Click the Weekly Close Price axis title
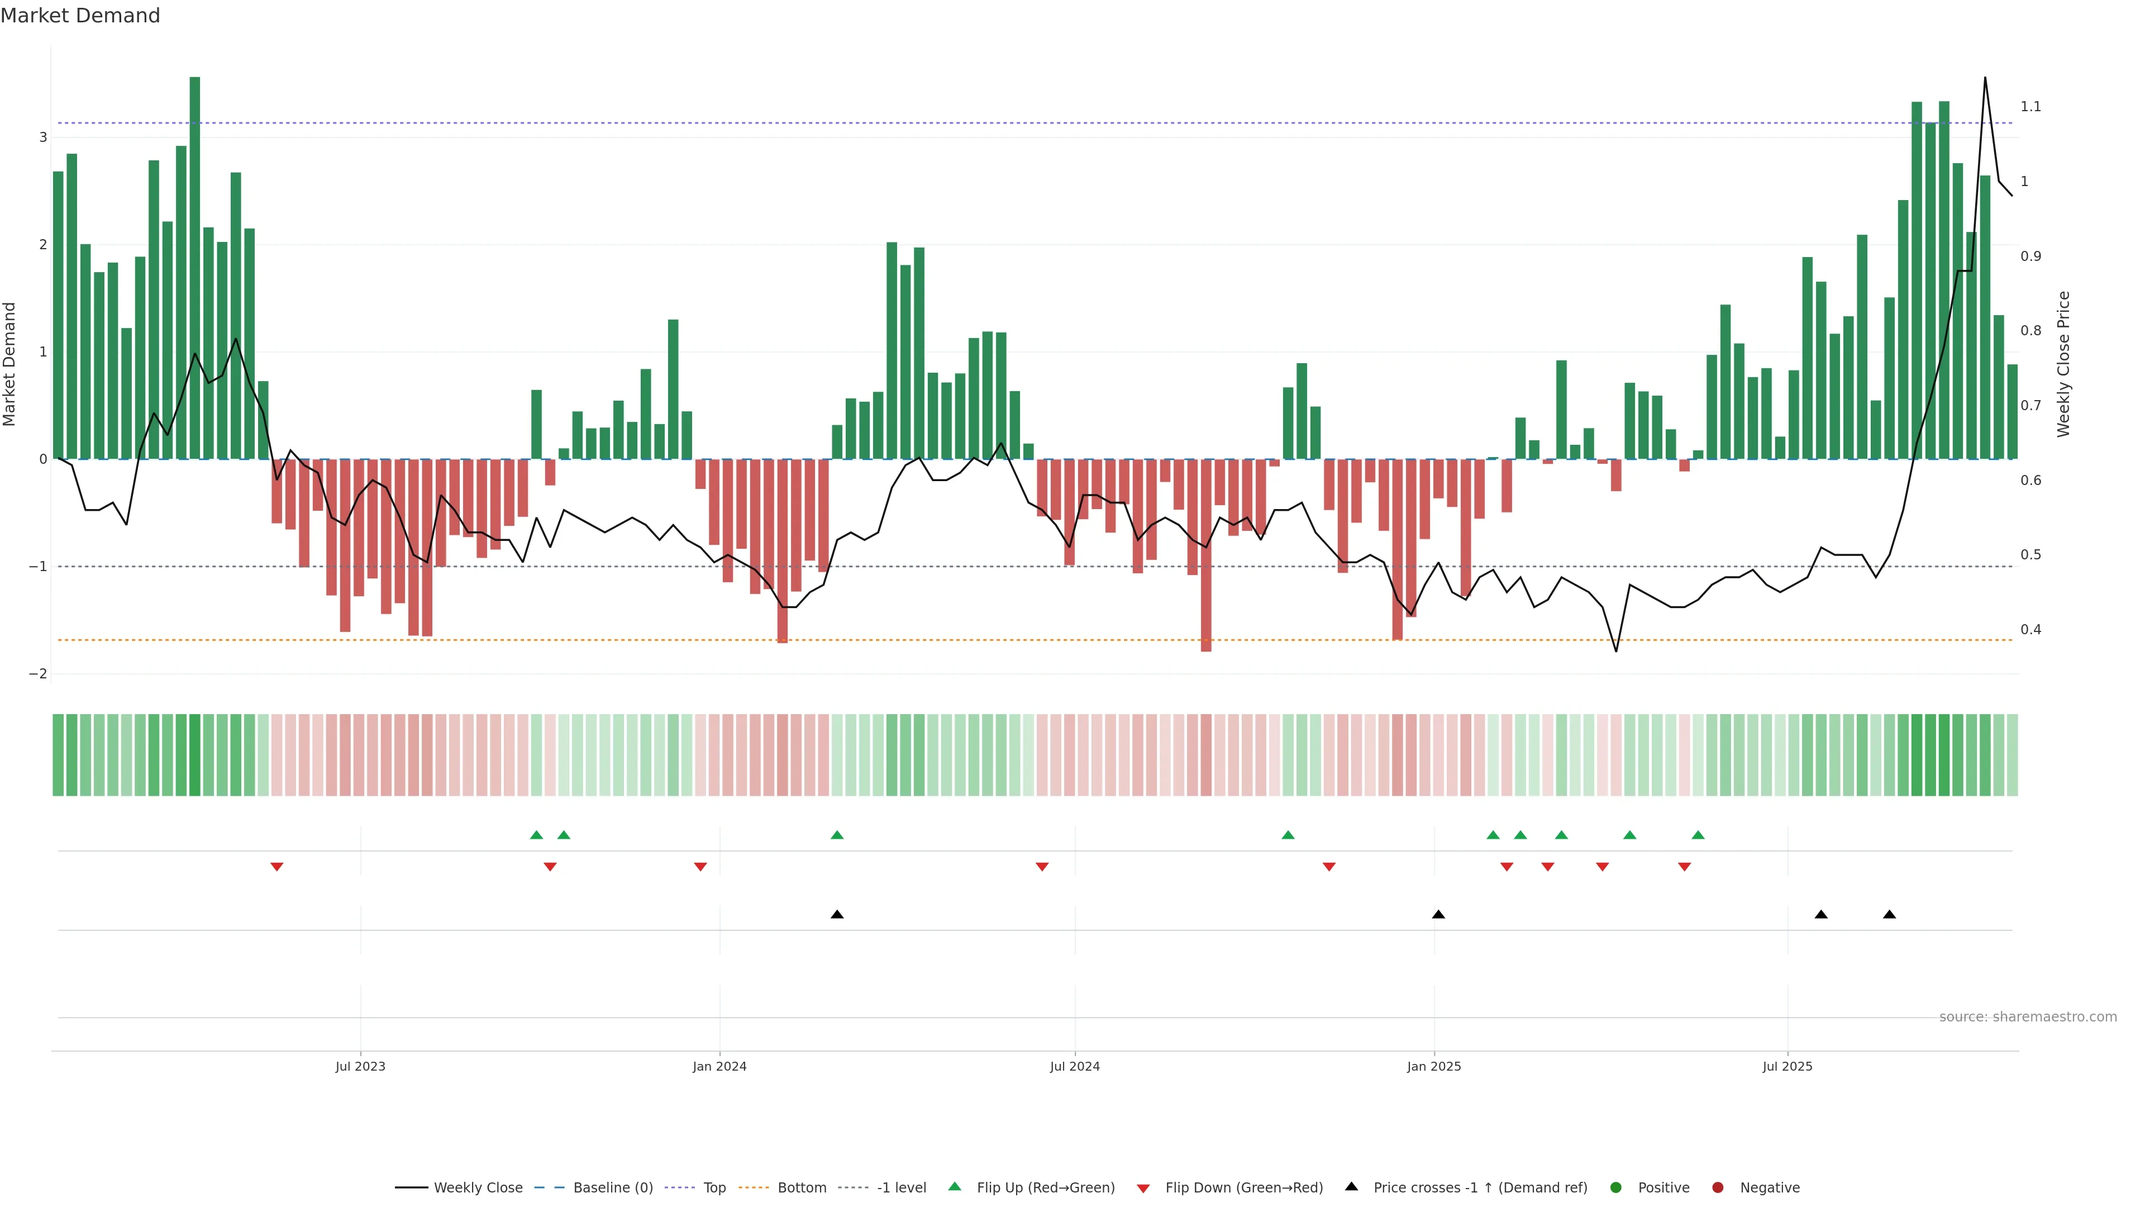Screen dimensions: 2145x1207 tap(2062, 364)
